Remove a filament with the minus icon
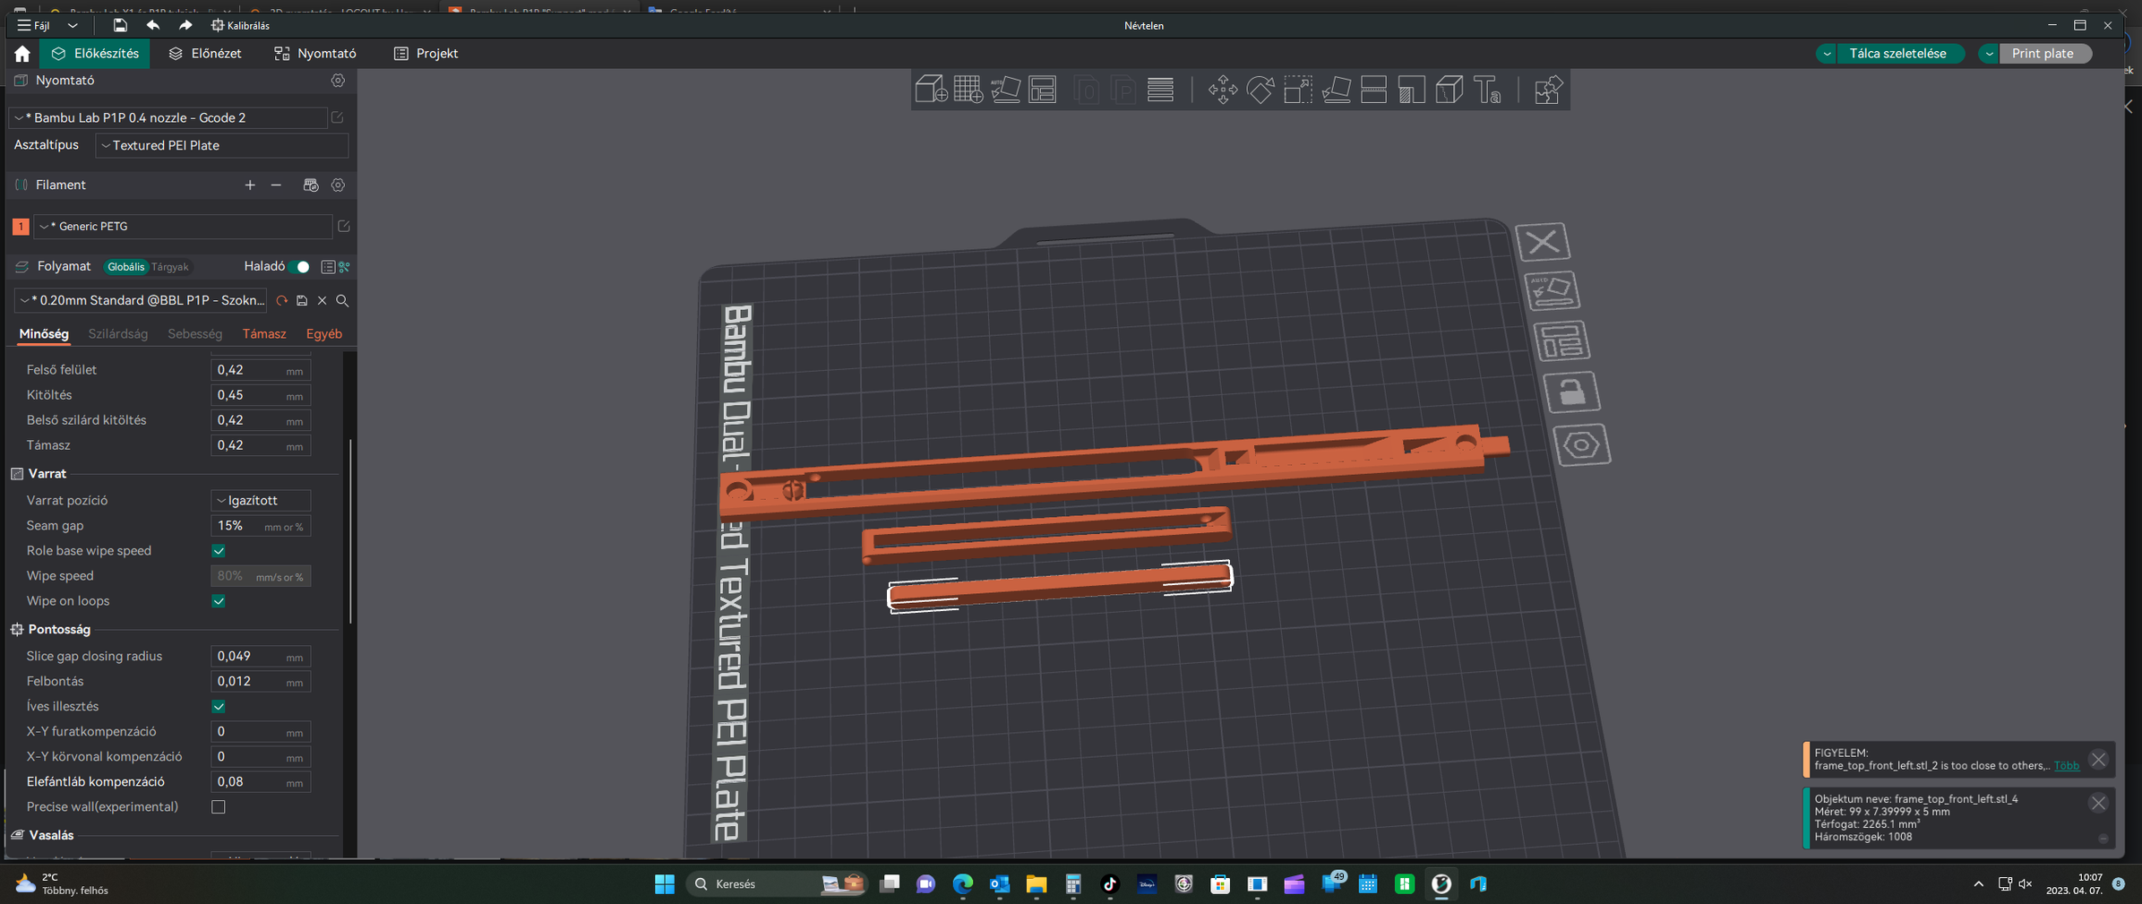The height and width of the screenshot is (904, 2142). (276, 185)
